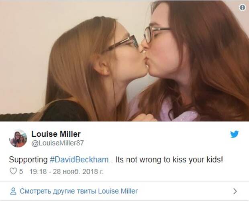The width and height of the screenshot is (249, 202).
Task: Click the blank space between handle and Twitter logo
Action: coord(156,139)
